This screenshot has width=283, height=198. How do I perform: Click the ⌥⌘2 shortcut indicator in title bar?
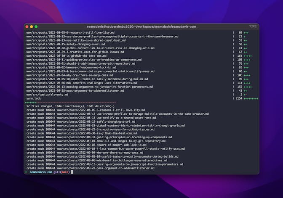(x=252, y=26)
